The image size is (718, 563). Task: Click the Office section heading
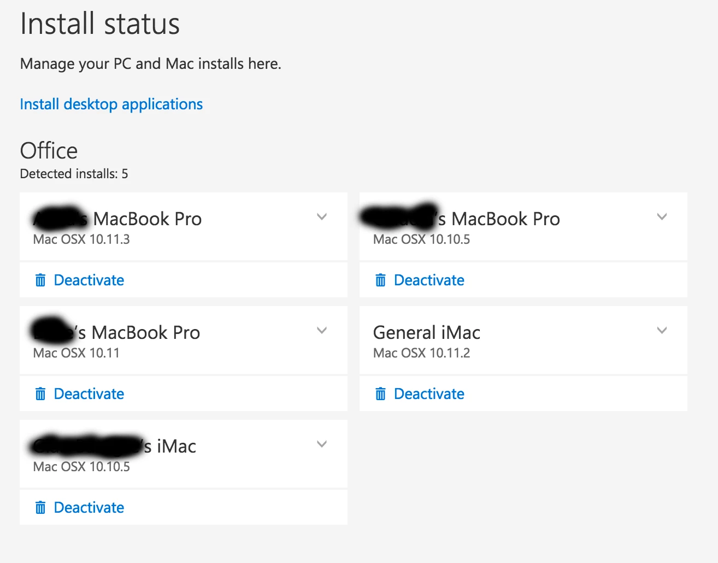pyautogui.click(x=49, y=151)
